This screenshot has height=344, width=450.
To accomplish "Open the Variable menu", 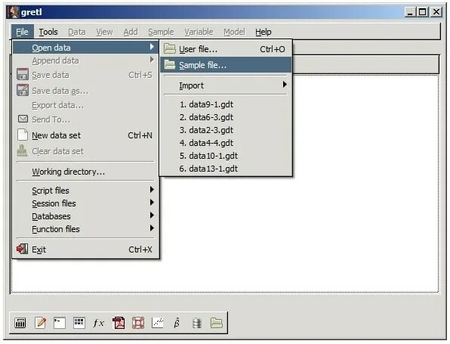I will 199,32.
